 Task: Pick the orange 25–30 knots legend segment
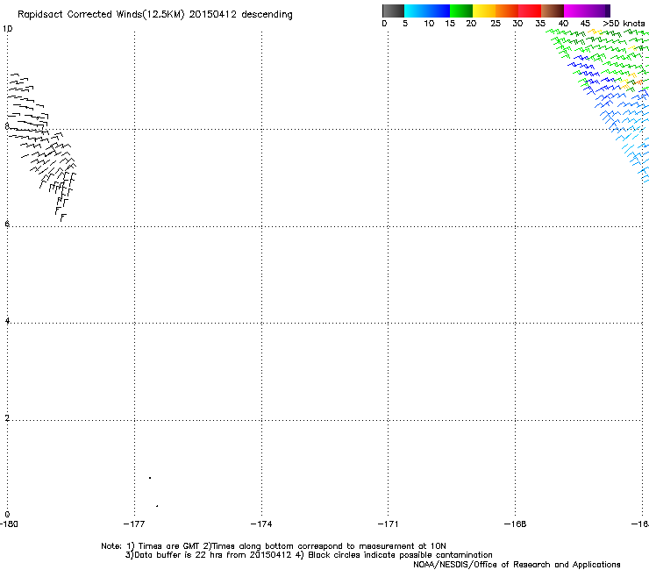pyautogui.click(x=507, y=11)
